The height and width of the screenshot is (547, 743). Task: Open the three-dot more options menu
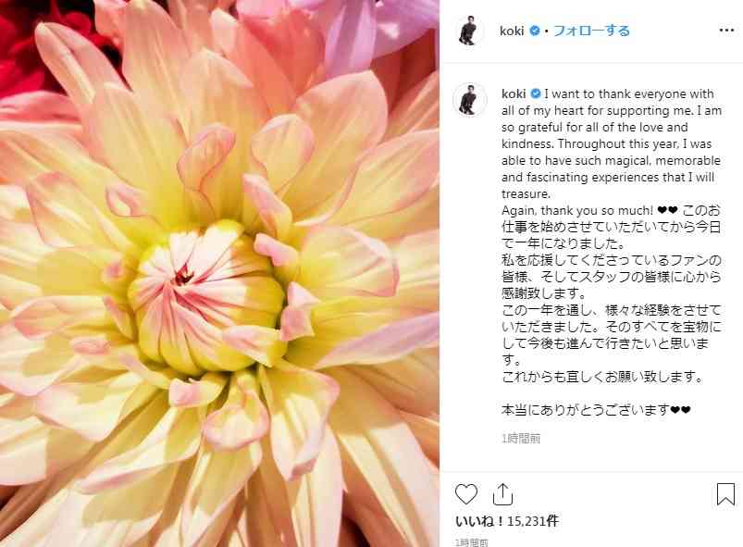point(726,31)
